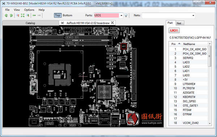217x137 pixels.
Task: Click the bulb icon next to Parts box
Action: tap(126, 16)
